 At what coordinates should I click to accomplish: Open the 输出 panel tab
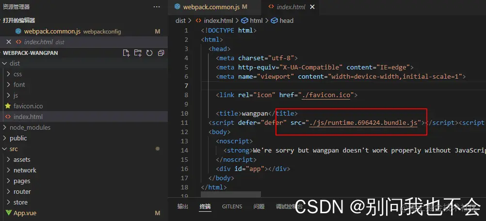(x=182, y=206)
